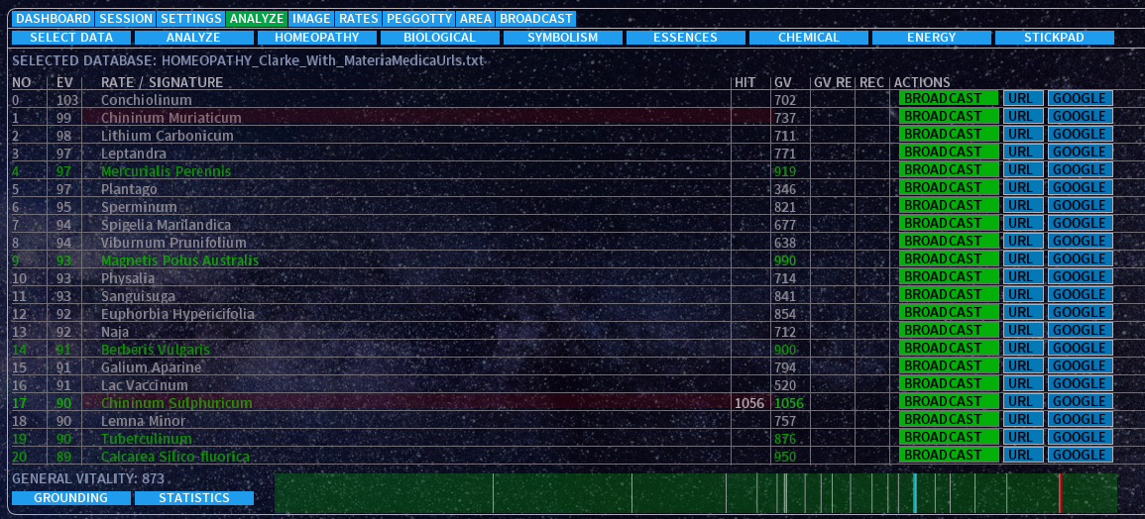Click GOOGLE for Calcarea Silico-fluorica
1145x519 pixels.
pos(1080,455)
